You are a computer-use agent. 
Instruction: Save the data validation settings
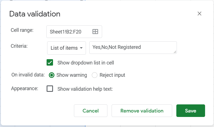(191, 111)
